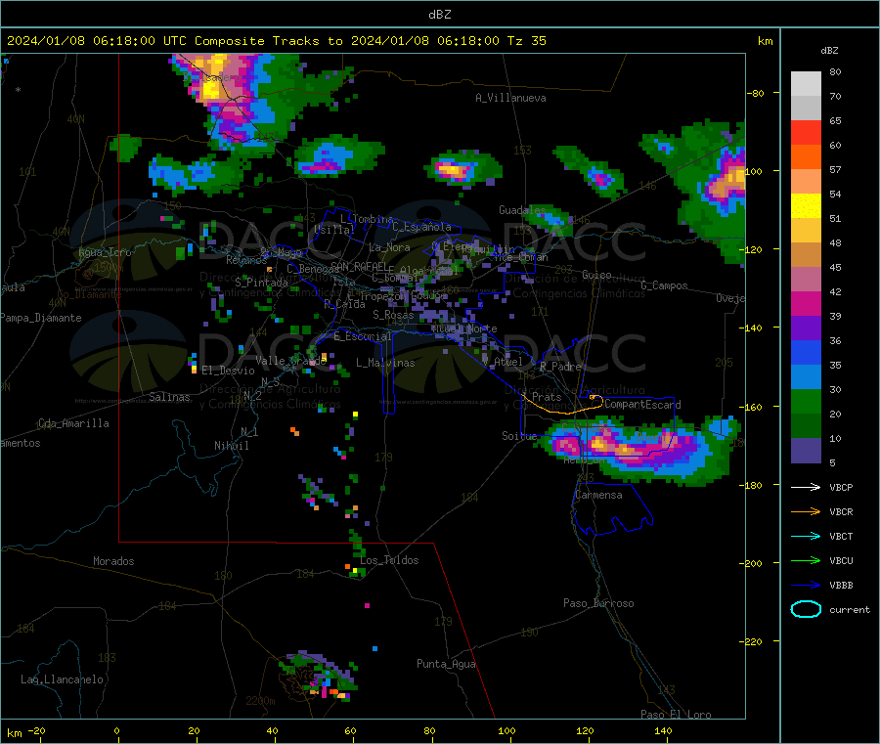Screen dimensions: 880x744
Task: Click the Carmensa map label
Action: (x=598, y=495)
